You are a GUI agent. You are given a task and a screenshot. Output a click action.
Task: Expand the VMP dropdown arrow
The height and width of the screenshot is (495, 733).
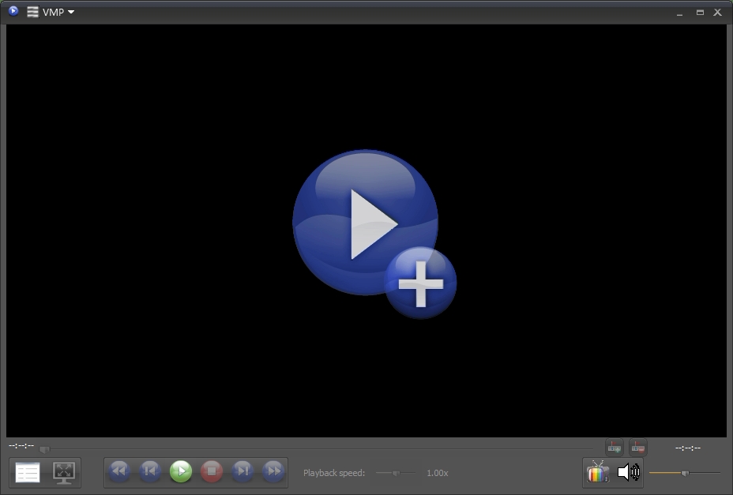click(69, 13)
